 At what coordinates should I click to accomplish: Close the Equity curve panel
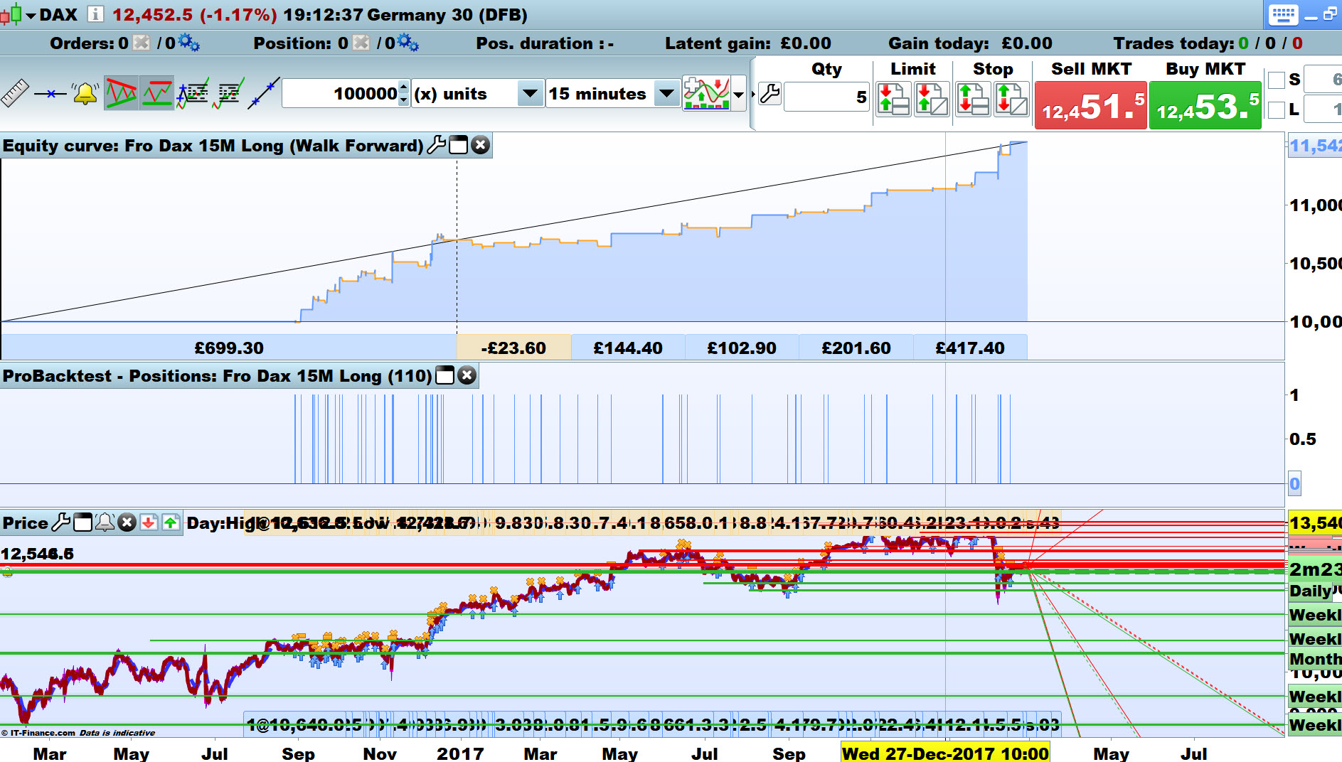[x=481, y=145]
